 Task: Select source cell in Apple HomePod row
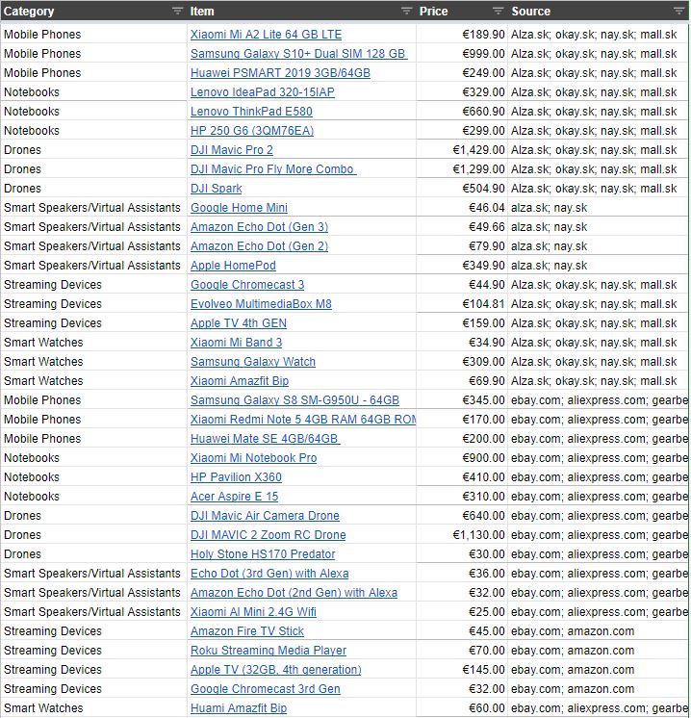(598, 265)
